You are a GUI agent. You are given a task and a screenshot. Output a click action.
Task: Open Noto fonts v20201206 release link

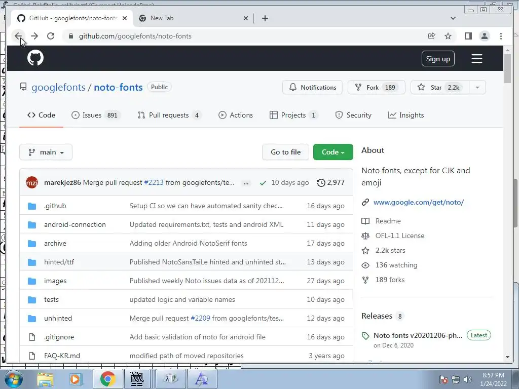[x=418, y=335]
